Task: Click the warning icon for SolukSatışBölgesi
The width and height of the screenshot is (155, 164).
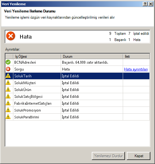Action: 8,96
